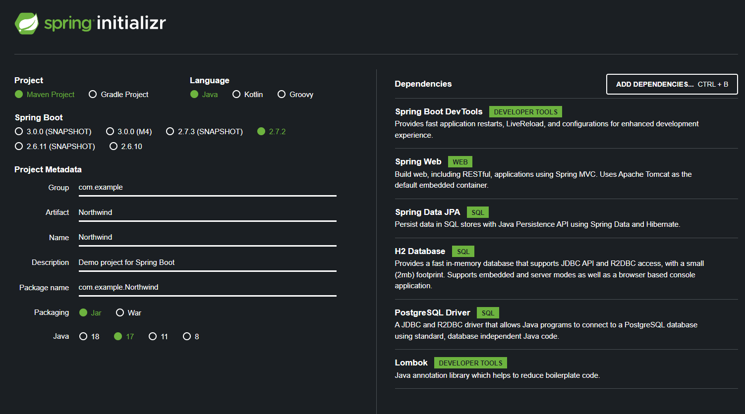This screenshot has height=414, width=745.
Task: Click the Spring Initializr leaf logo
Action: (x=27, y=22)
